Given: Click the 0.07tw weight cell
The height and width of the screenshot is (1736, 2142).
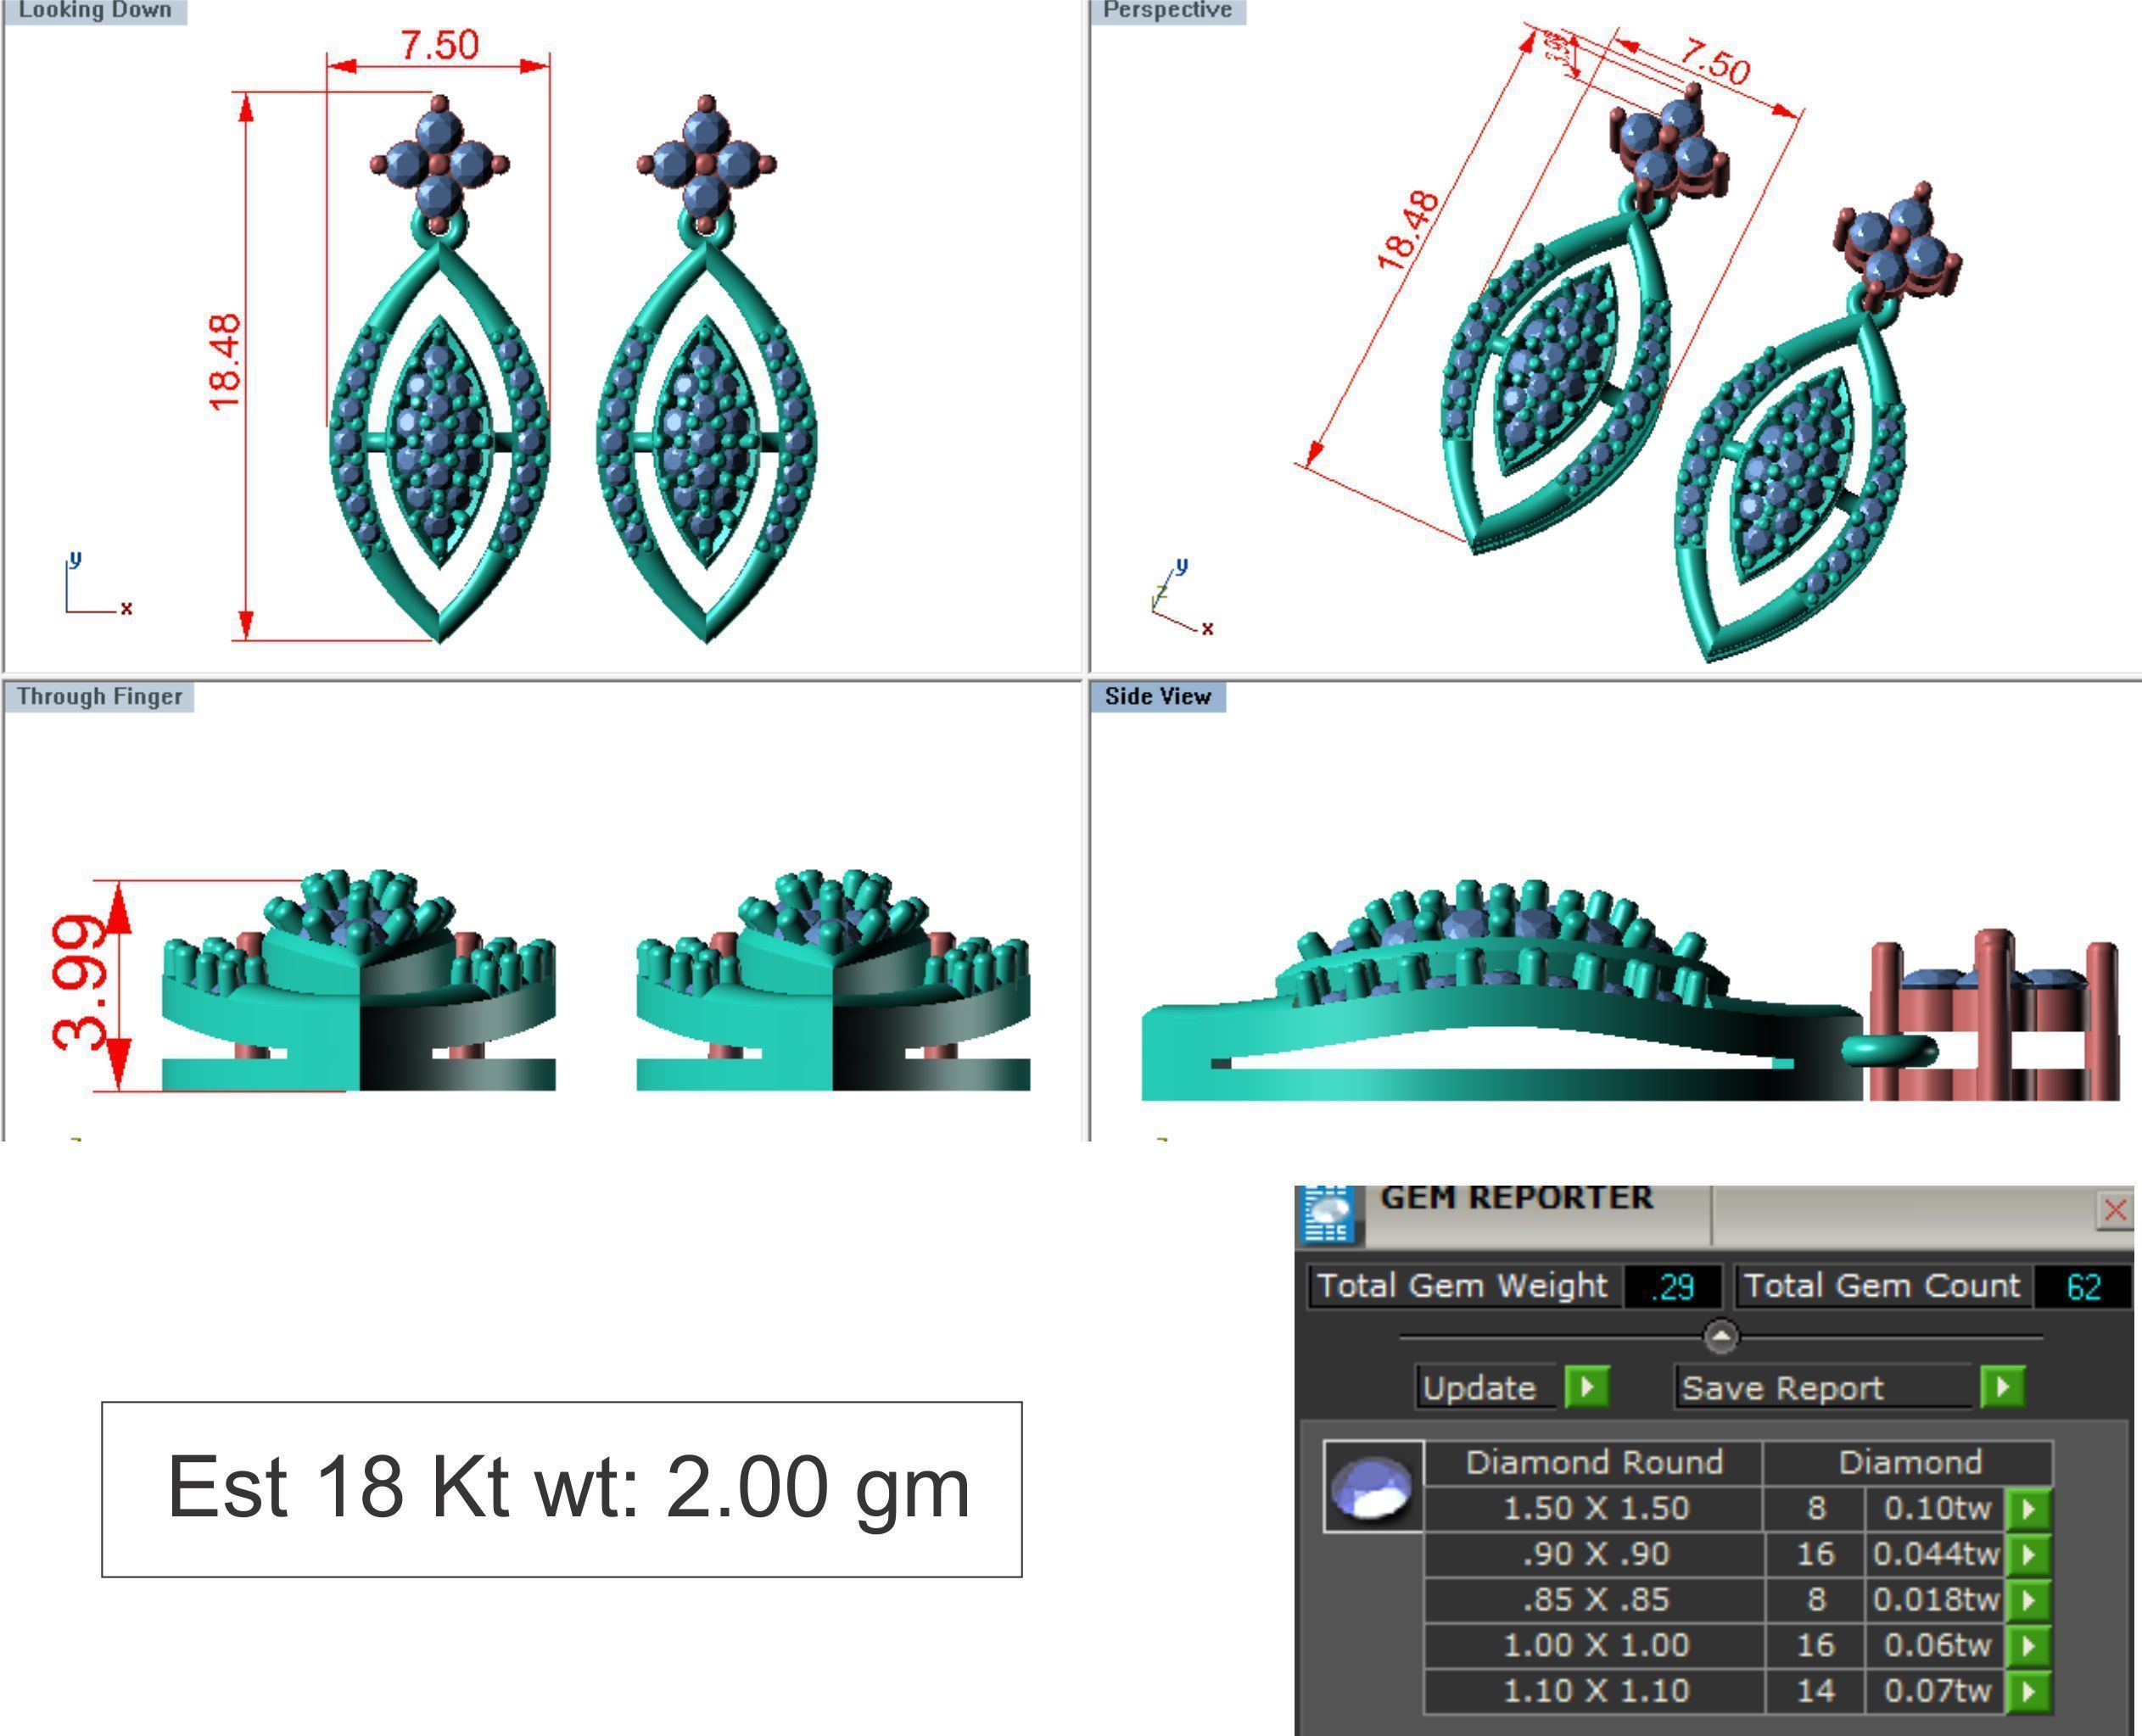Looking at the screenshot, I should [1936, 1691].
